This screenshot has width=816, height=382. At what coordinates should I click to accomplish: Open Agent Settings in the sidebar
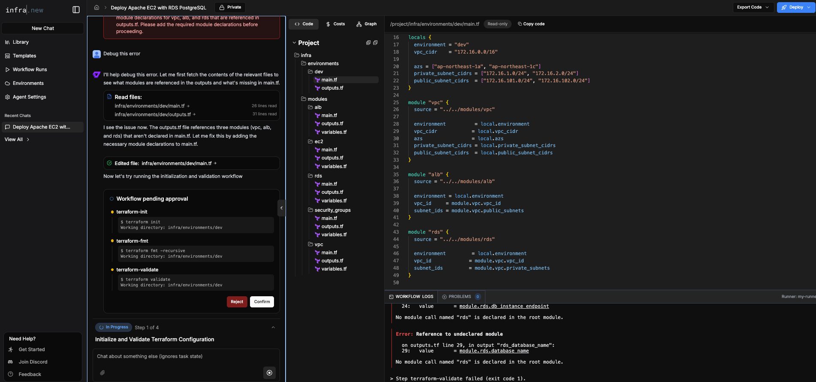click(29, 97)
